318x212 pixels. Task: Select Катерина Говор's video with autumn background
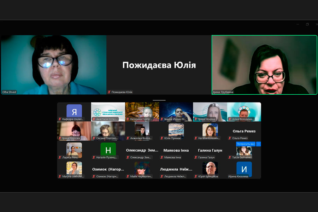(142, 112)
